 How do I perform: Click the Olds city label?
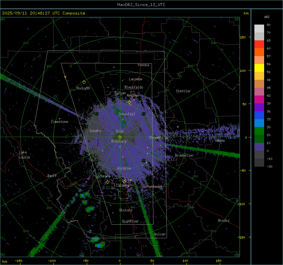120,131
